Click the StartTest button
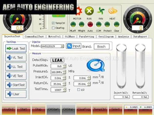The height and width of the screenshot is (115, 154). tap(16, 85)
